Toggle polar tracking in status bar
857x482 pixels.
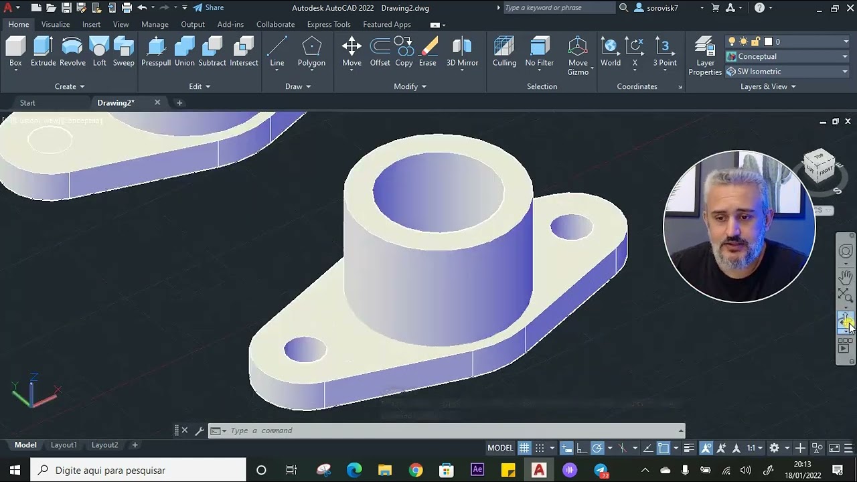[597, 448]
